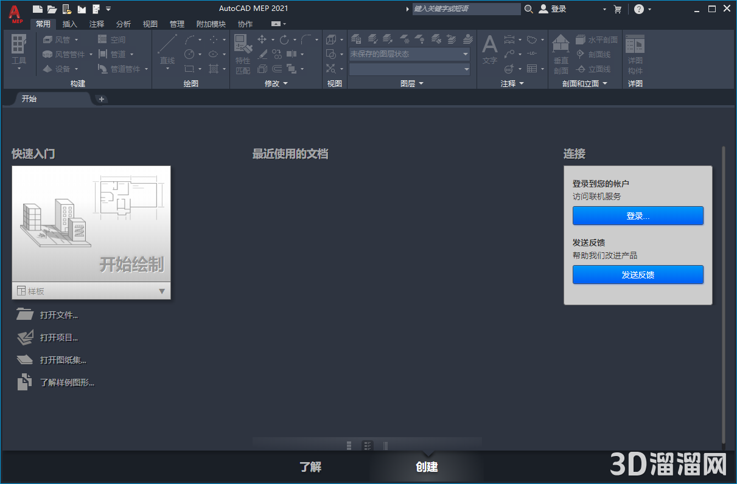Click the 打开项目... link
The height and width of the screenshot is (484, 737).
[59, 337]
